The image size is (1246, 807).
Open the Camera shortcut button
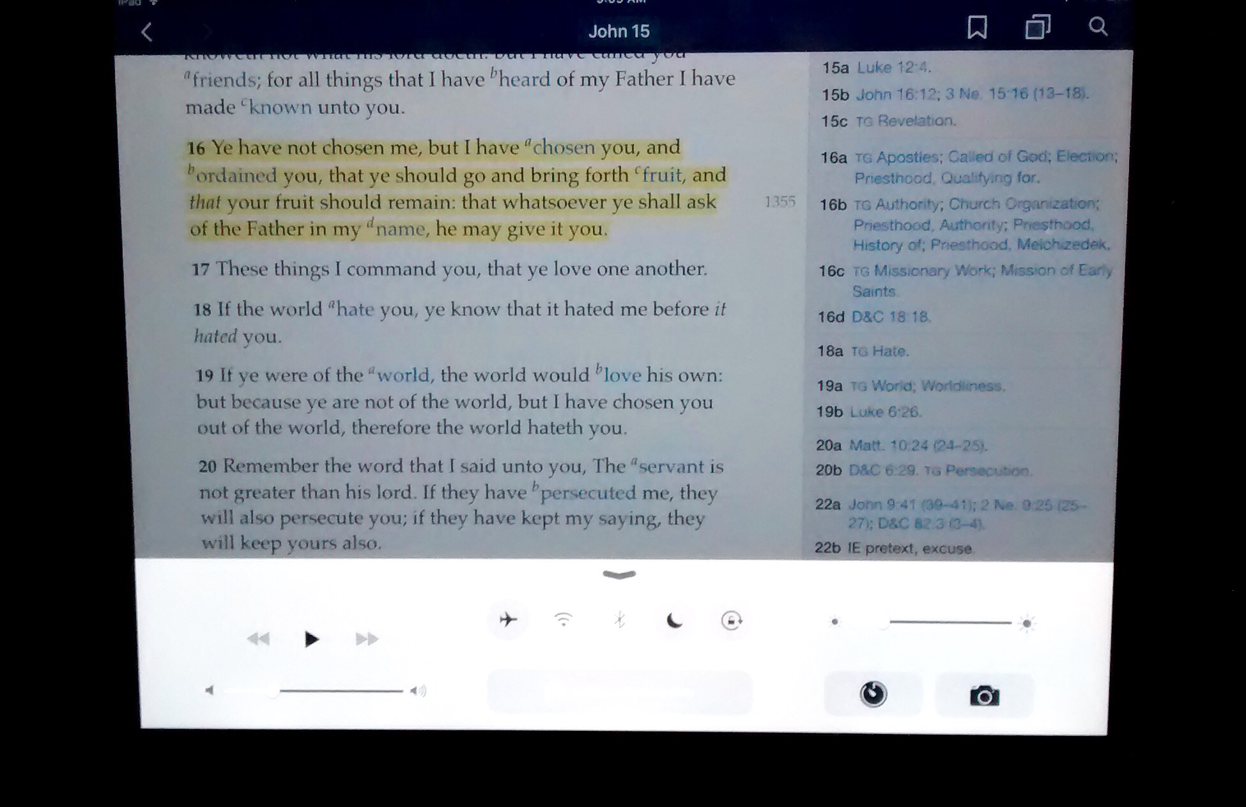(984, 695)
